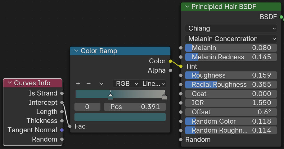The image size is (284, 149).
Task: Open the Chiang scattering model dropdown
Action: [x=231, y=28]
